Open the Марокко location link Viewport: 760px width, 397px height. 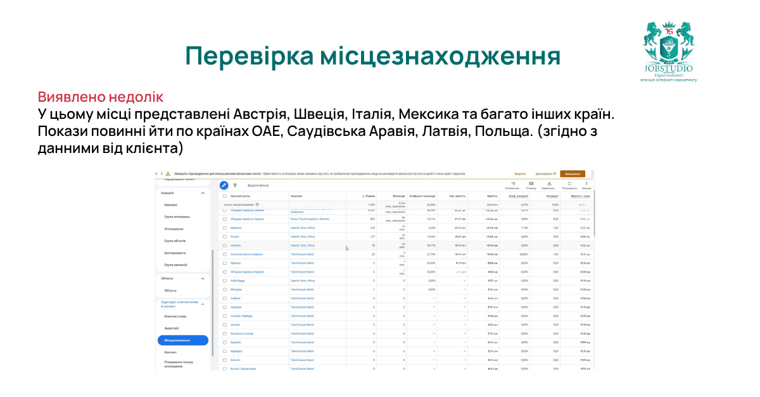coord(236,228)
